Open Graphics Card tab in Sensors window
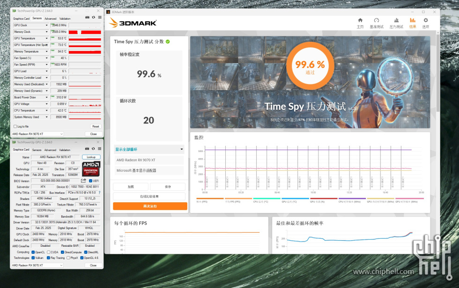Viewport: 459px width, 288px height. [22, 18]
